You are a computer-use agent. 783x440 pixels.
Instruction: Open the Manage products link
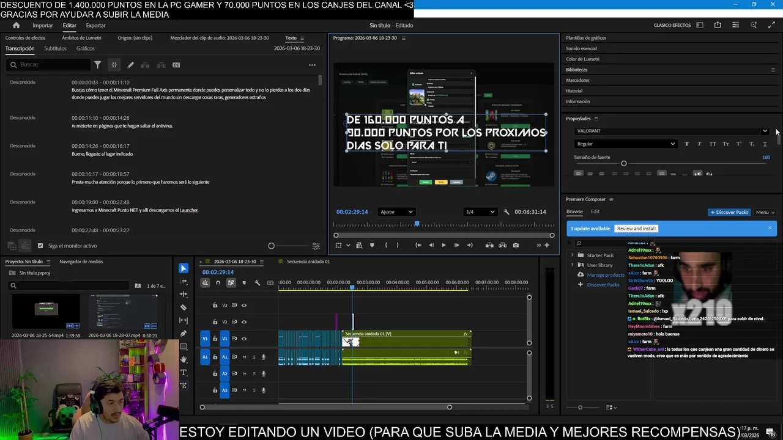[606, 275]
